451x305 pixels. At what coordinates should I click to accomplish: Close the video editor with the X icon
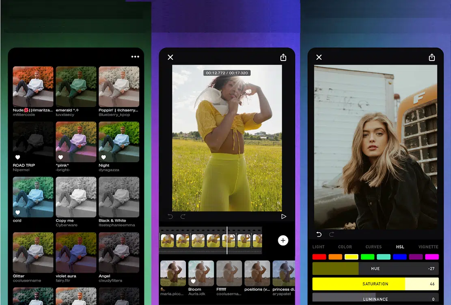tap(170, 57)
